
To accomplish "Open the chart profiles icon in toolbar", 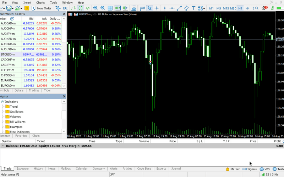I will click(9, 8).
